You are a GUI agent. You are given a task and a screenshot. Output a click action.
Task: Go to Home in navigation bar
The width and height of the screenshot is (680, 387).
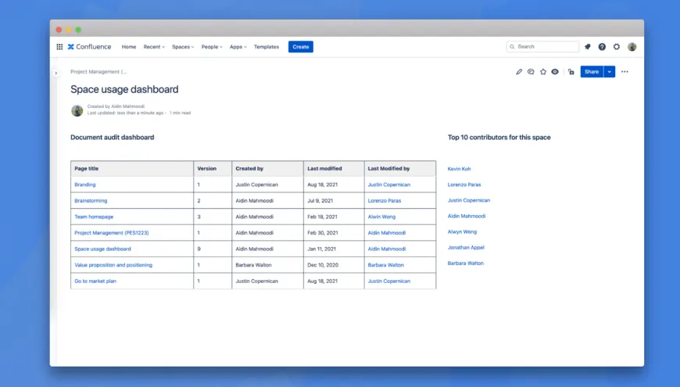pyautogui.click(x=129, y=47)
